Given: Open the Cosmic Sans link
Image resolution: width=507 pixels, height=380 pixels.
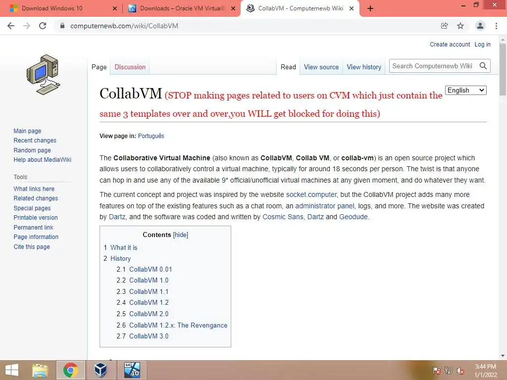Looking at the screenshot, I should 283,217.
